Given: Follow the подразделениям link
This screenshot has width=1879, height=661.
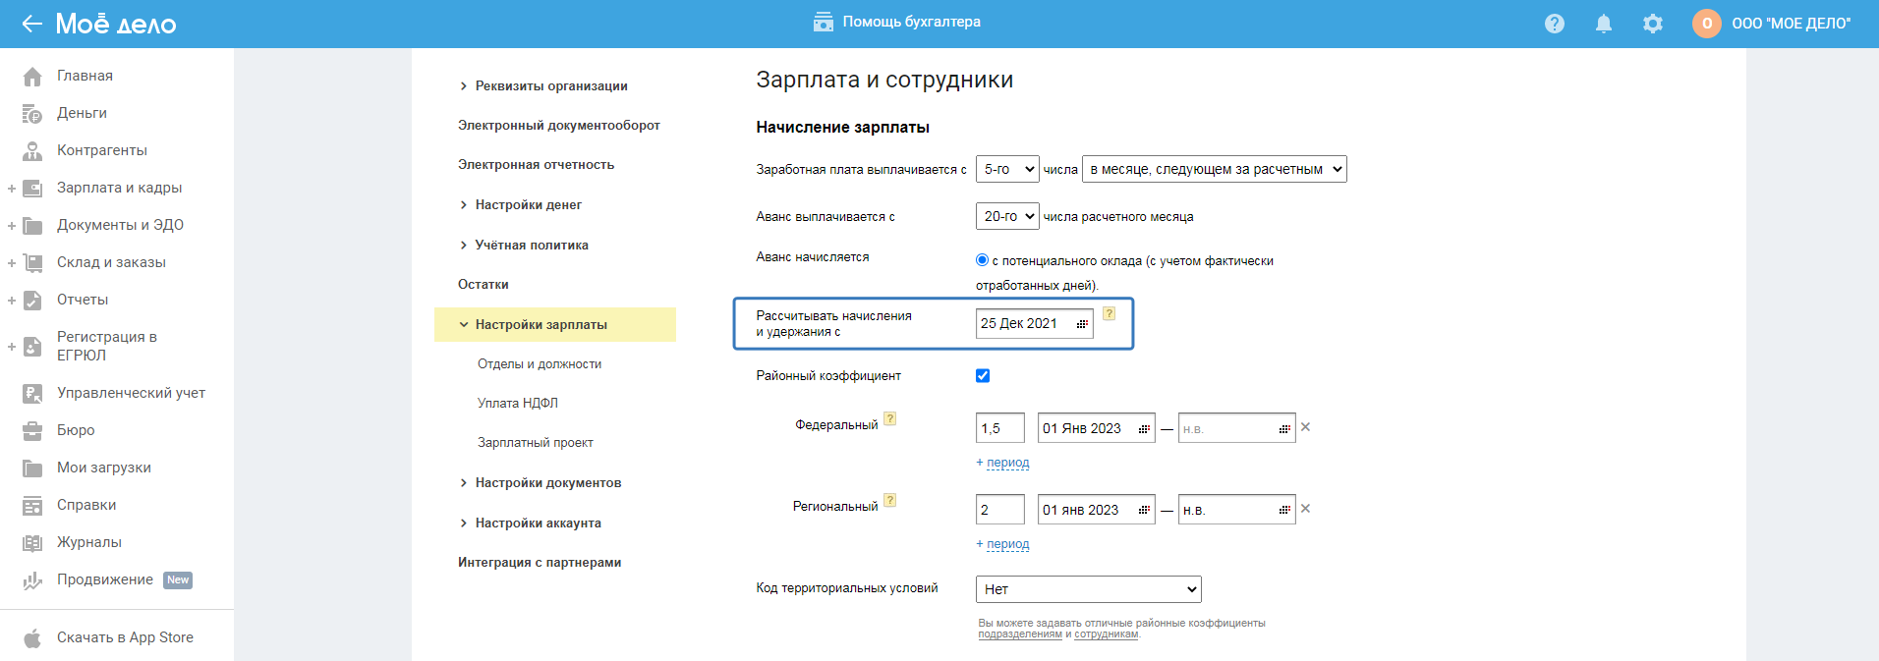Looking at the screenshot, I should 1020,634.
